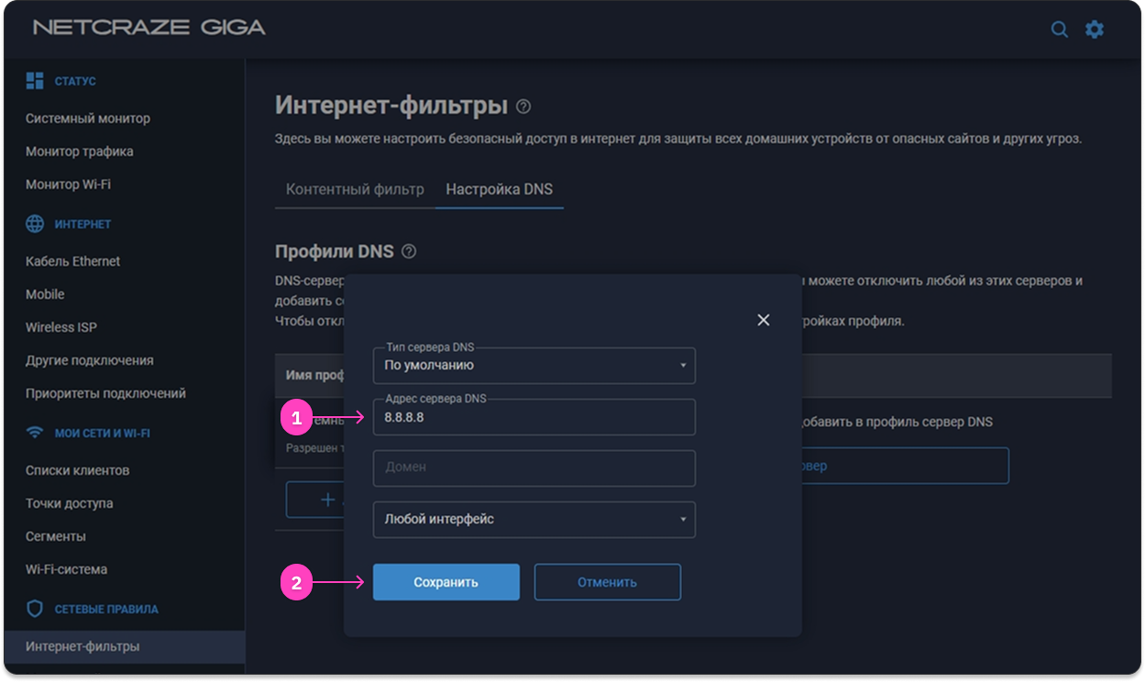Go to Списки клиентов page
1145x682 pixels.
pos(77,470)
